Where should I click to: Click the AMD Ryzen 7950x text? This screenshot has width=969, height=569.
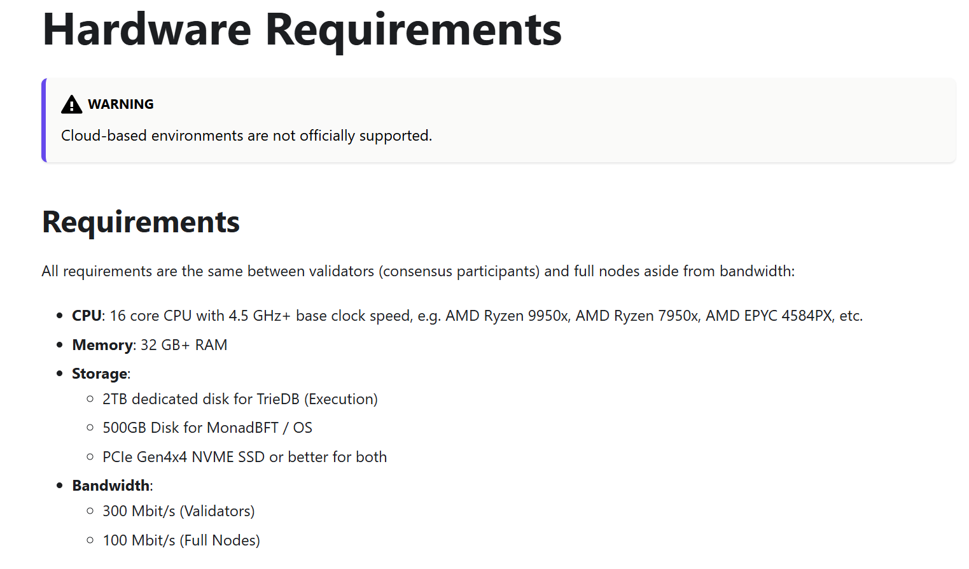637,316
